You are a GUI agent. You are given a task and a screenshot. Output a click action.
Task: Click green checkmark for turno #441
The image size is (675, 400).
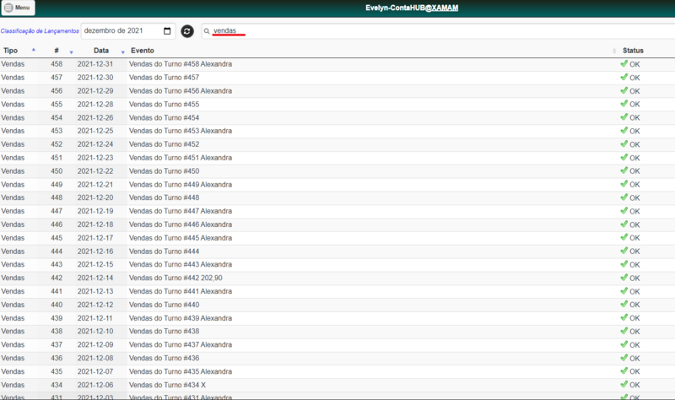tap(624, 290)
